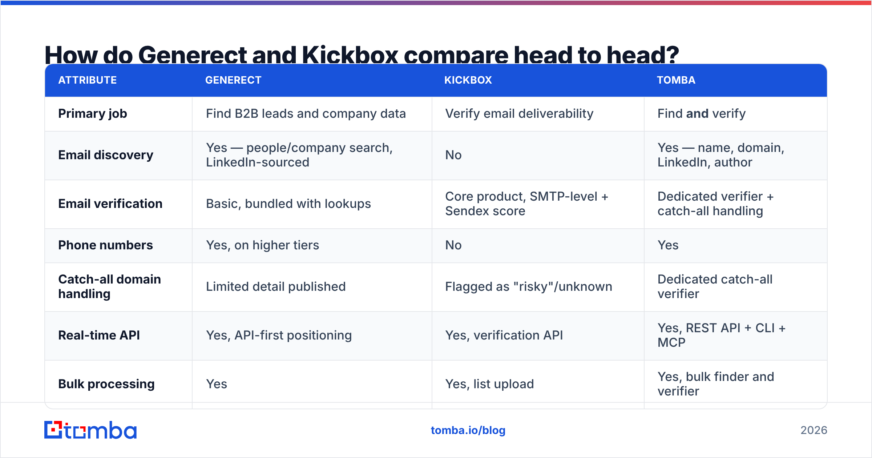Viewport: 872px width, 458px height.
Task: Click 'Core product, SMTP-level + Sendex score' cell
Action: click(527, 204)
